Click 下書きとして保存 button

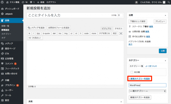click(x=138, y=21)
